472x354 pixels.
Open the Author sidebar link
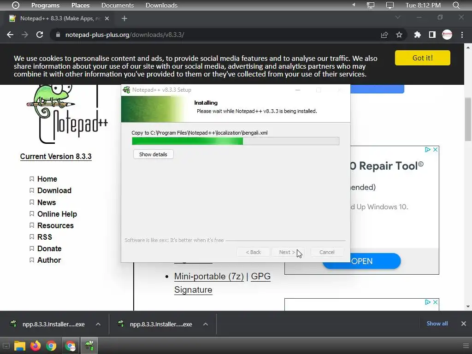point(49,260)
